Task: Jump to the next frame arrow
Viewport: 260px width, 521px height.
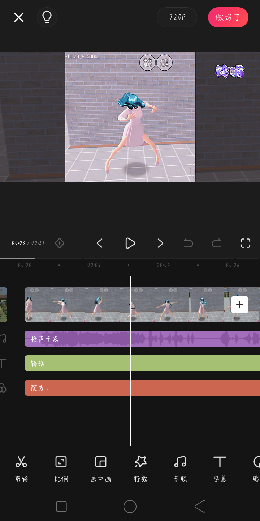Action: [x=160, y=243]
